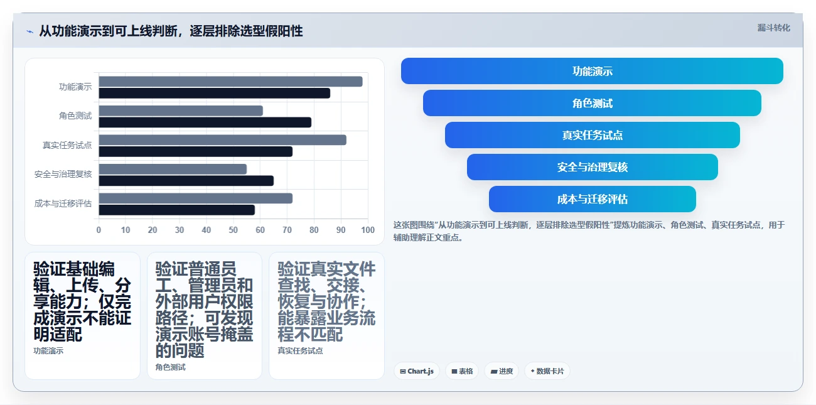Open the card starting 验证基础编辑
816x405 pixels.
click(x=82, y=316)
